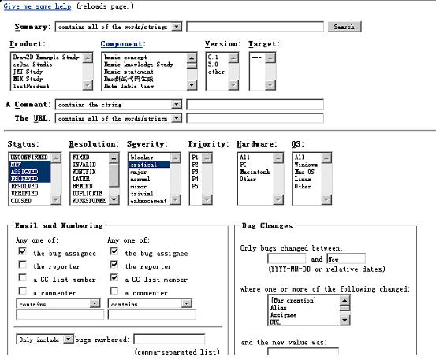Image resolution: width=436 pixels, height=364 pixels.
Task: Uncheck right group 'the bug assignee' checkbox
Action: coord(114,251)
